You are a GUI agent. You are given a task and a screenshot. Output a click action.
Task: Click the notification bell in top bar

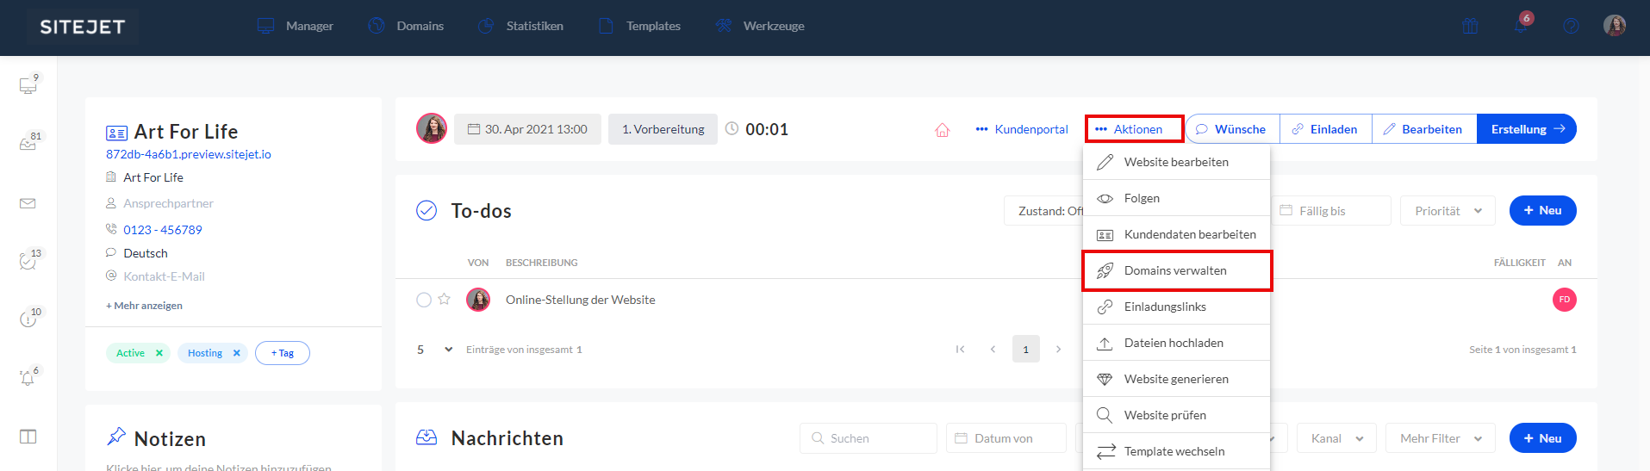tap(1521, 26)
